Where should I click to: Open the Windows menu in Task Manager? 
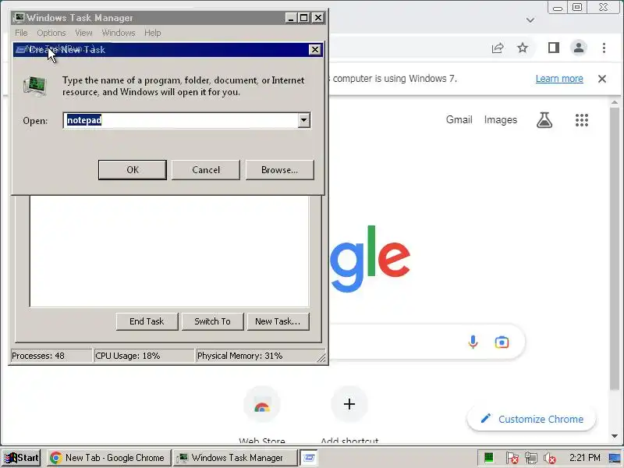[x=119, y=33]
